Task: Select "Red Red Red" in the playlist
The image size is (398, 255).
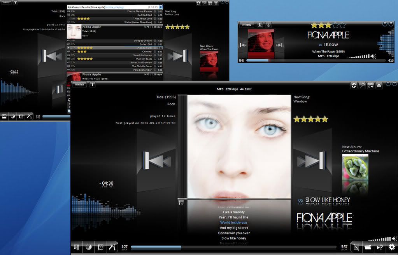Action: [115, 15]
